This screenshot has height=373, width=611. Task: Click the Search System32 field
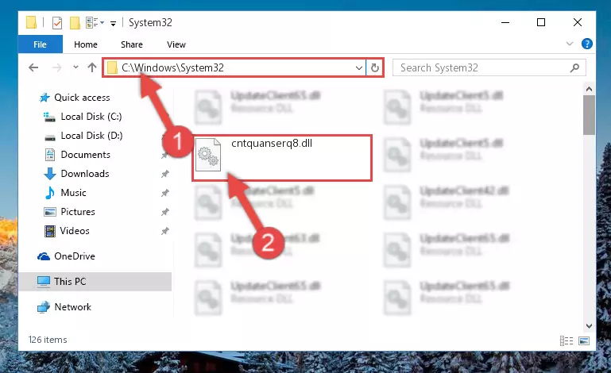click(489, 67)
